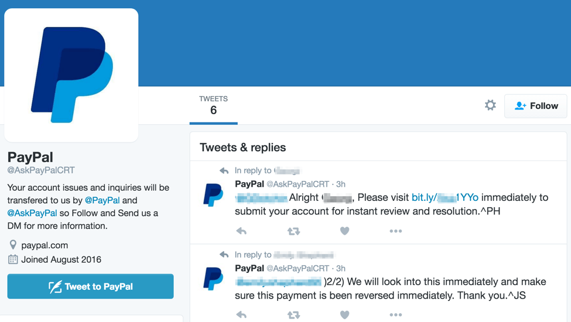This screenshot has height=322, width=571.
Task: Open the @AskPayPalCRT handle in second tweet
Action: pos(298,269)
